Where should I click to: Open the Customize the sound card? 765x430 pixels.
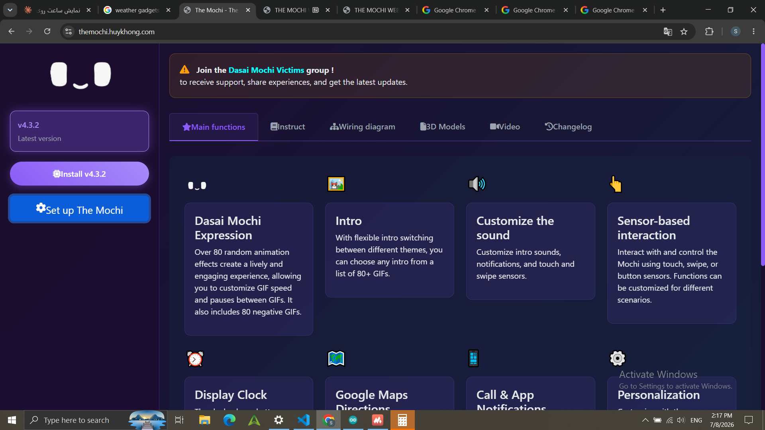531,251
